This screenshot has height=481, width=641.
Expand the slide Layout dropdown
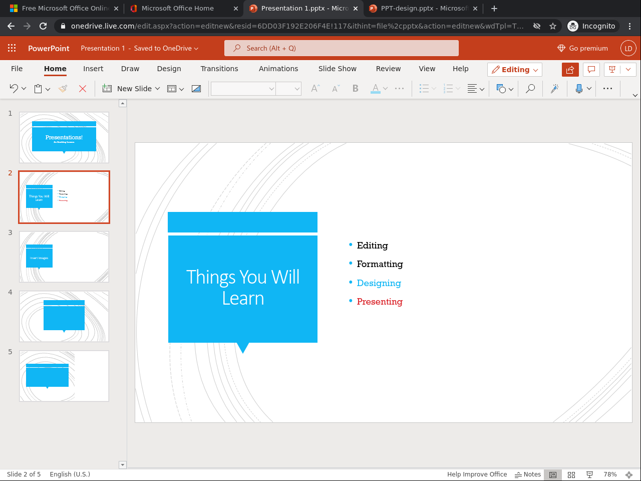(175, 89)
